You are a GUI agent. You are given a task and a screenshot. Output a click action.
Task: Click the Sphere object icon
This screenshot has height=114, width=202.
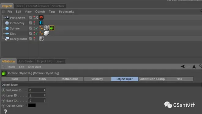7,28
